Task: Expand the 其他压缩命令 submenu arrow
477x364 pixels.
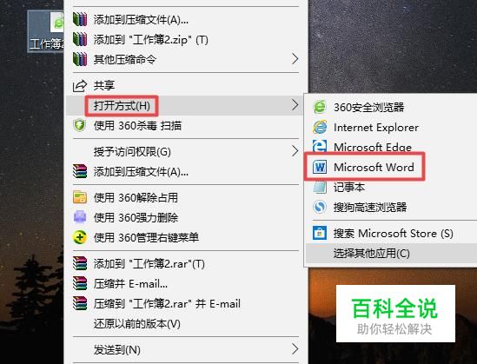Action: click(x=295, y=59)
